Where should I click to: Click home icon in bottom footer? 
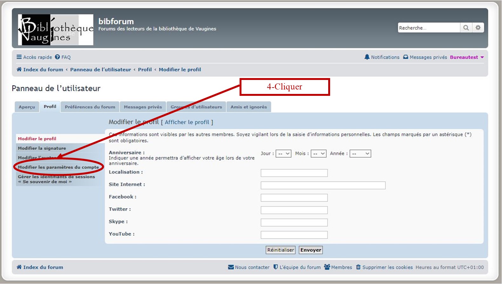click(x=19, y=267)
